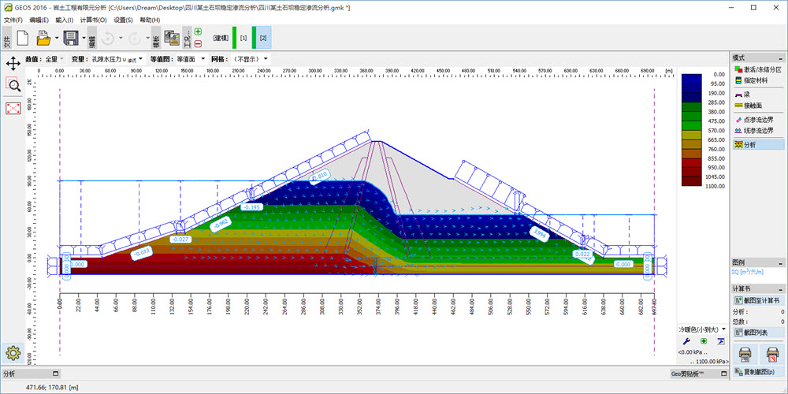Screen dimensions: 788x394
Task: Click the icon beside 截图至计算书
Action: tap(739, 300)
